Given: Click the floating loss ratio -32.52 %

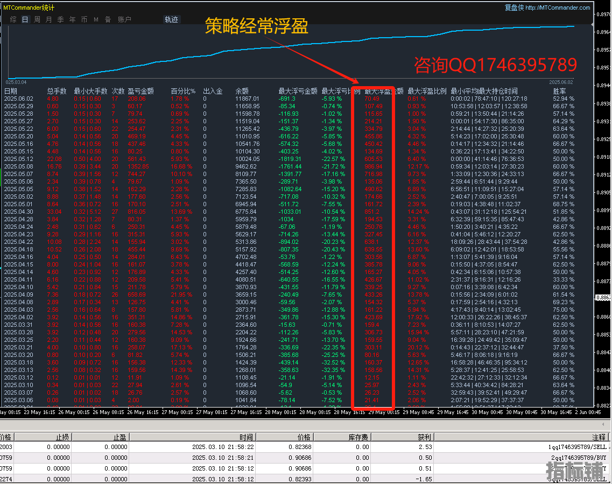Looking at the screenshot, I should (x=333, y=363).
